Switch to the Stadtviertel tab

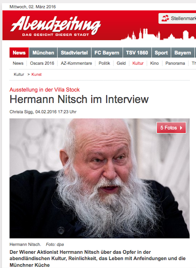click(x=74, y=53)
